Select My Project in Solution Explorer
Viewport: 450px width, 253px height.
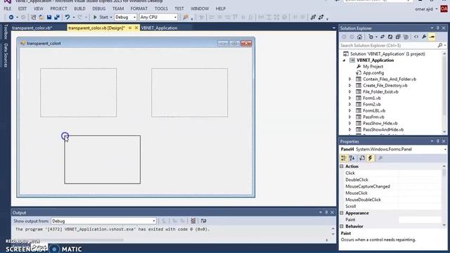pyautogui.click(x=373, y=67)
